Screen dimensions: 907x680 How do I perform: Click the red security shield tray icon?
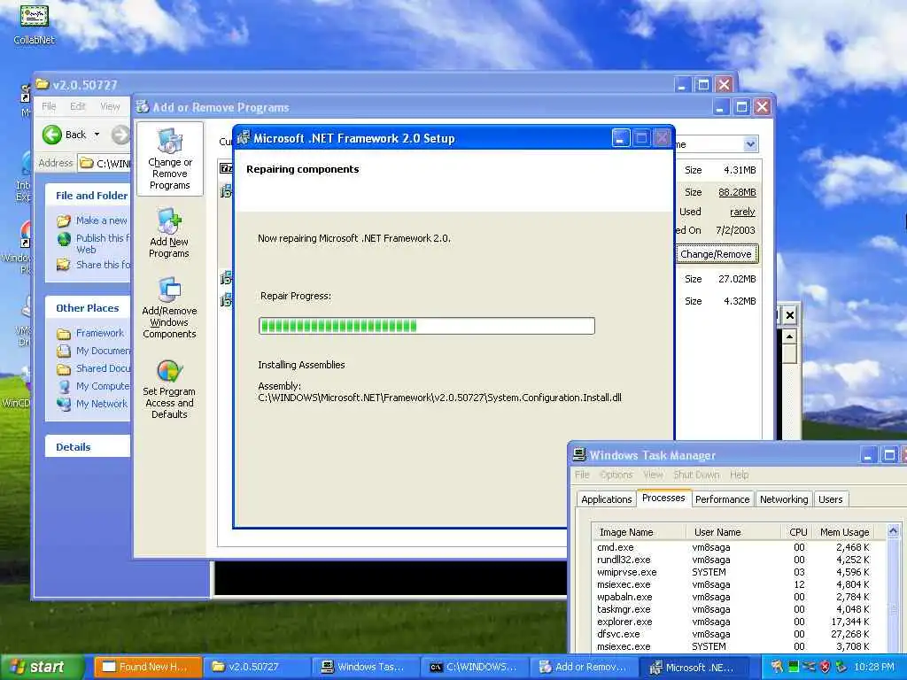825,667
